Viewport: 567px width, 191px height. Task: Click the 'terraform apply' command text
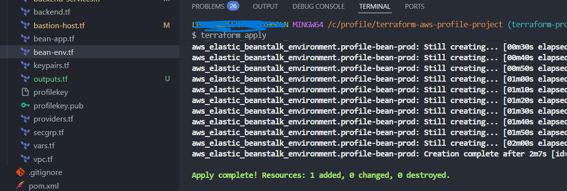click(234, 35)
